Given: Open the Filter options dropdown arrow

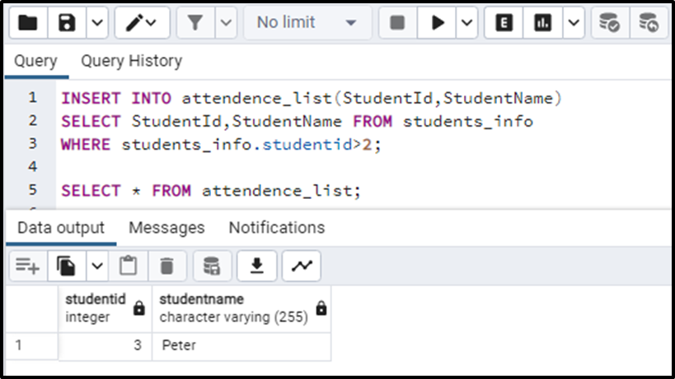Looking at the screenshot, I should (x=226, y=24).
